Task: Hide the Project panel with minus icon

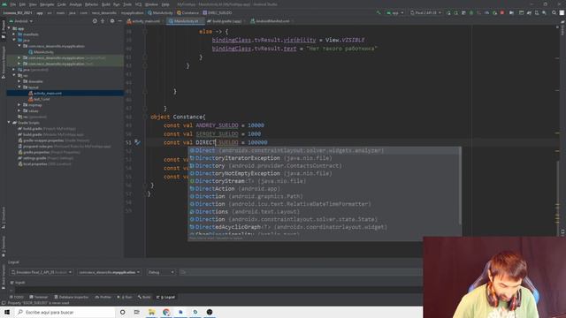Action: pos(120,21)
